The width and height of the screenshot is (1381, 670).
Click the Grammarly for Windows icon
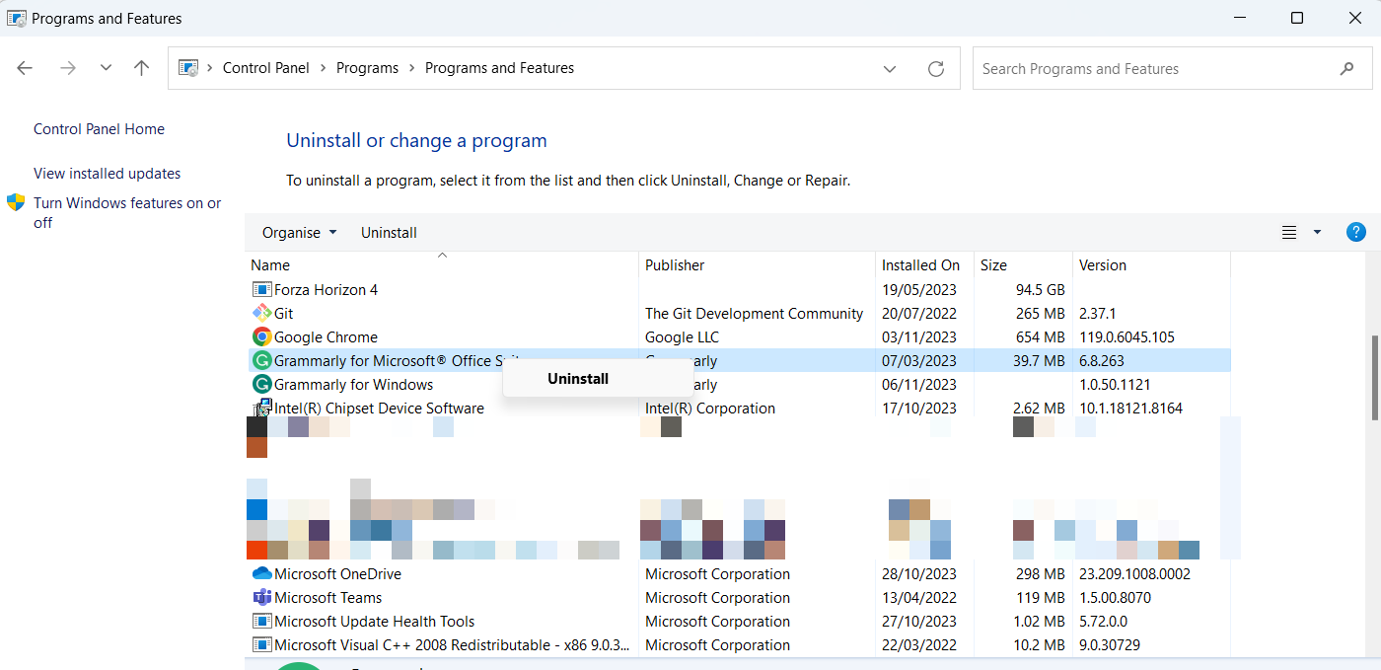coord(261,385)
